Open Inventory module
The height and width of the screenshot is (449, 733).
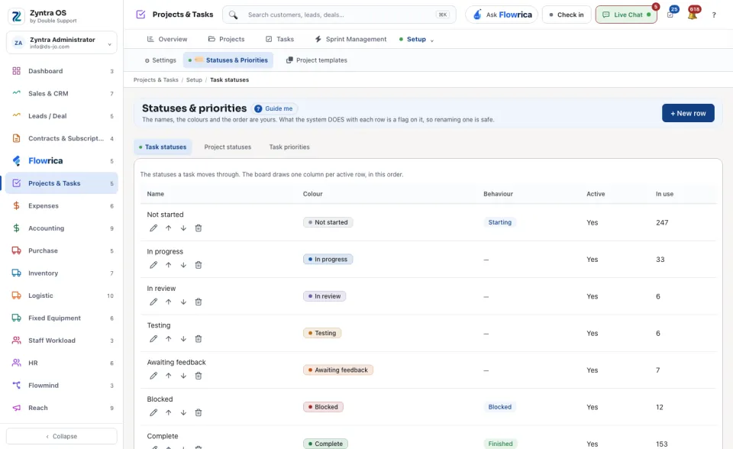pyautogui.click(x=62, y=273)
